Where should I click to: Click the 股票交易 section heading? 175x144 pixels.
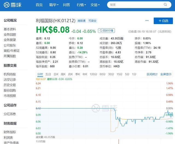click(x=10, y=66)
